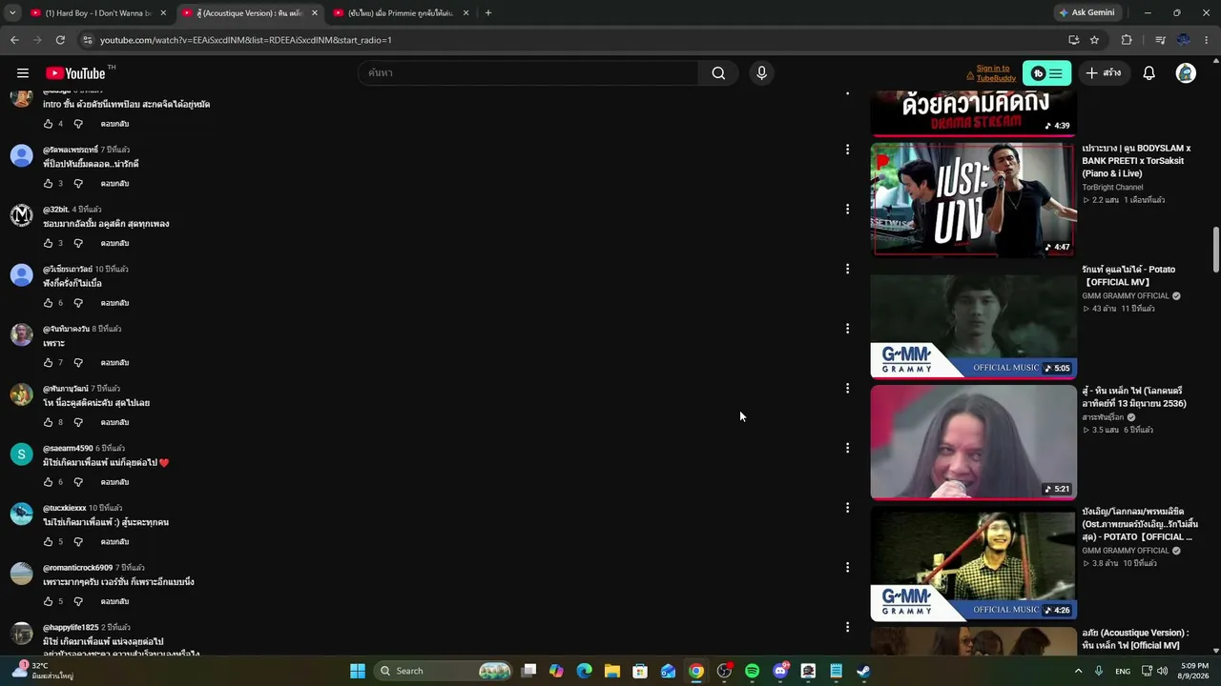Open options menu for @saearm4590 comment
The width and height of the screenshot is (1221, 686).
(x=847, y=448)
